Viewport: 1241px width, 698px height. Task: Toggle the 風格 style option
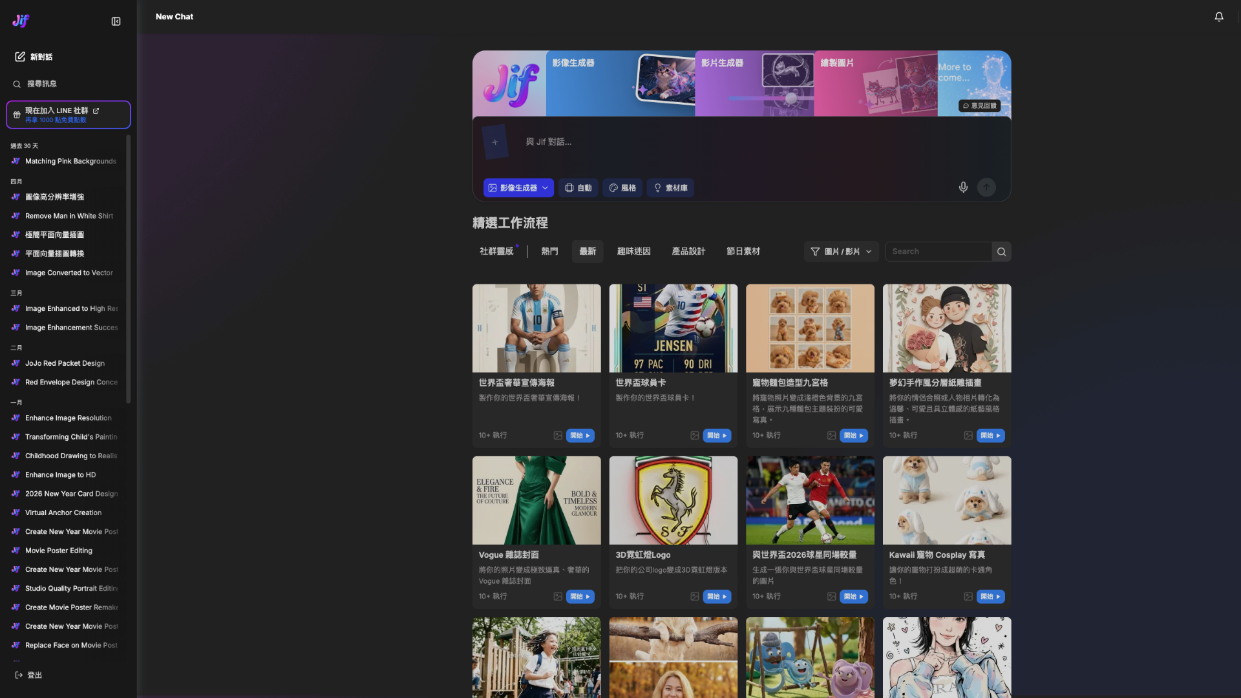622,188
